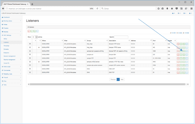195x124 pixels.
Task: Click the green add icon in the All listeners toolbar
Action: click(x=32, y=31)
